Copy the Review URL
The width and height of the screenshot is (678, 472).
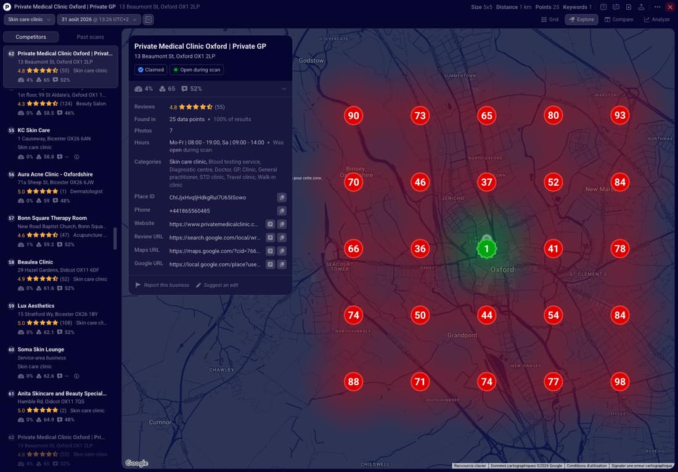tap(282, 238)
